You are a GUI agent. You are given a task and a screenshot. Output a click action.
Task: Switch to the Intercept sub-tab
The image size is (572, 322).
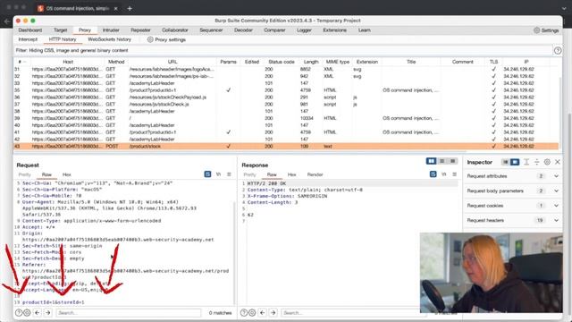coord(28,39)
